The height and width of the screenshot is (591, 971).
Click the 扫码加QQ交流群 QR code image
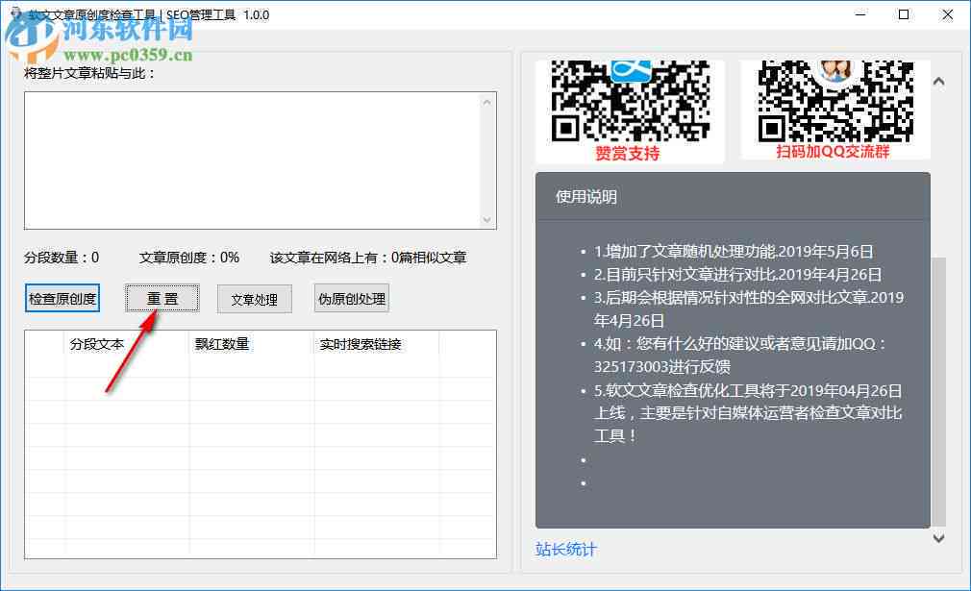point(835,111)
